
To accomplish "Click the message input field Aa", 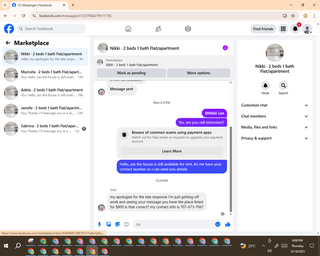I will point(174,225).
